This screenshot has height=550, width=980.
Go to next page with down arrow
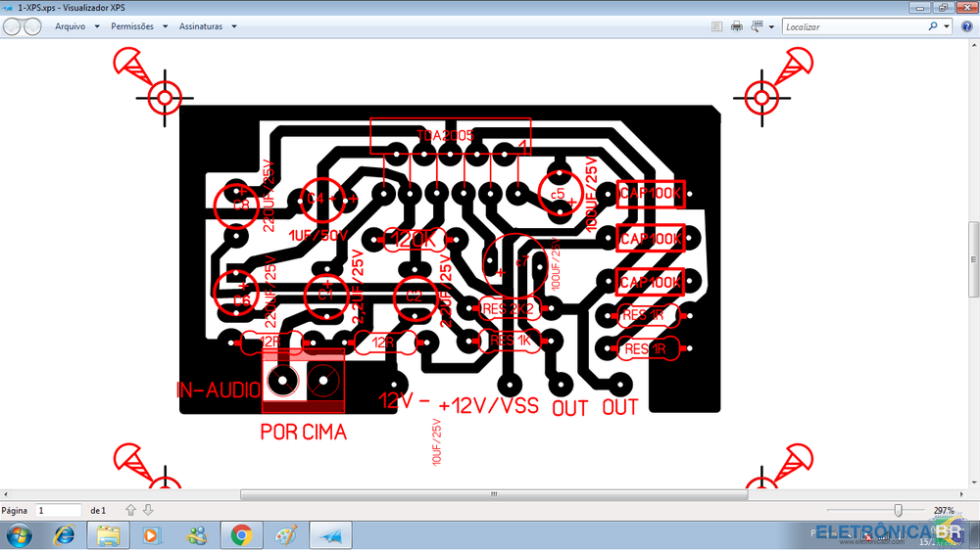[x=148, y=511]
